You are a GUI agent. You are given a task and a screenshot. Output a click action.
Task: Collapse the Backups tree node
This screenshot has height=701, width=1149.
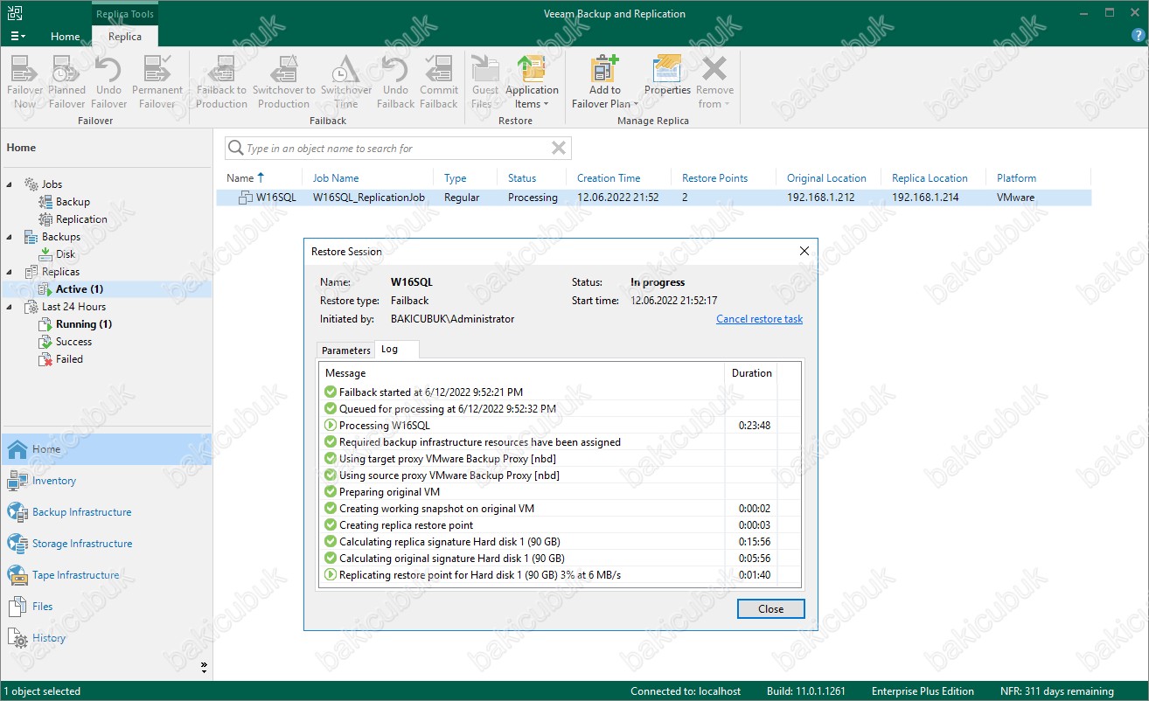click(10, 237)
